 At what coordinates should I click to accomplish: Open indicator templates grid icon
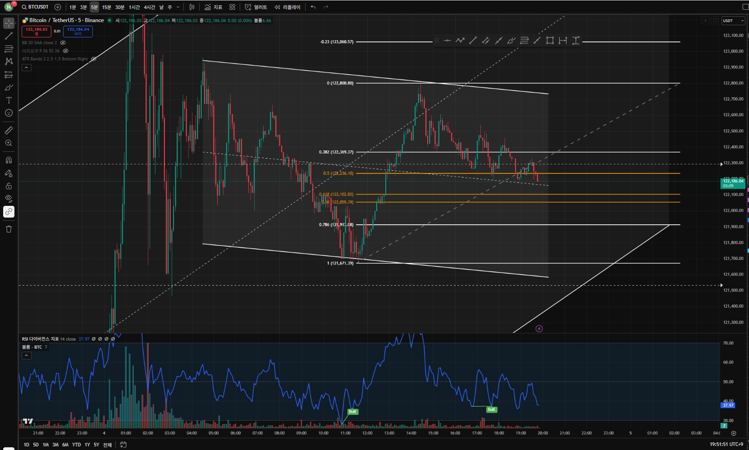click(232, 7)
